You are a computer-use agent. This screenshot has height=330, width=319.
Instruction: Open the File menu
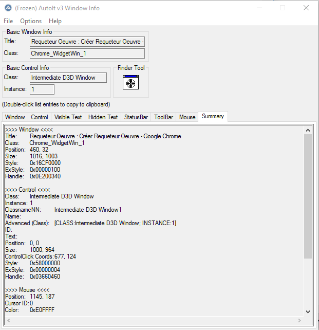(8, 21)
